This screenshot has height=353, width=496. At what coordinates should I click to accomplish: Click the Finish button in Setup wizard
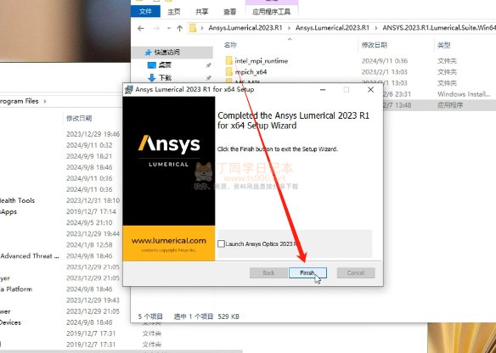(307, 272)
